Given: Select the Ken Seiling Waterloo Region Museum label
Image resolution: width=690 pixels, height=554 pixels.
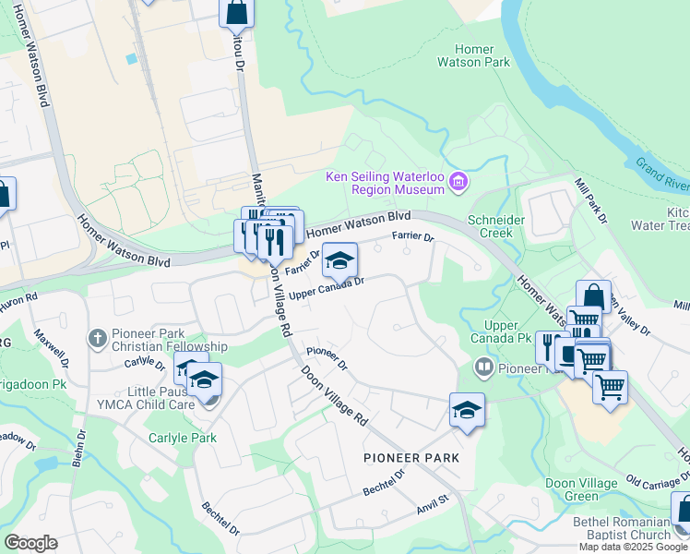Looking at the screenshot, I should point(385,183).
